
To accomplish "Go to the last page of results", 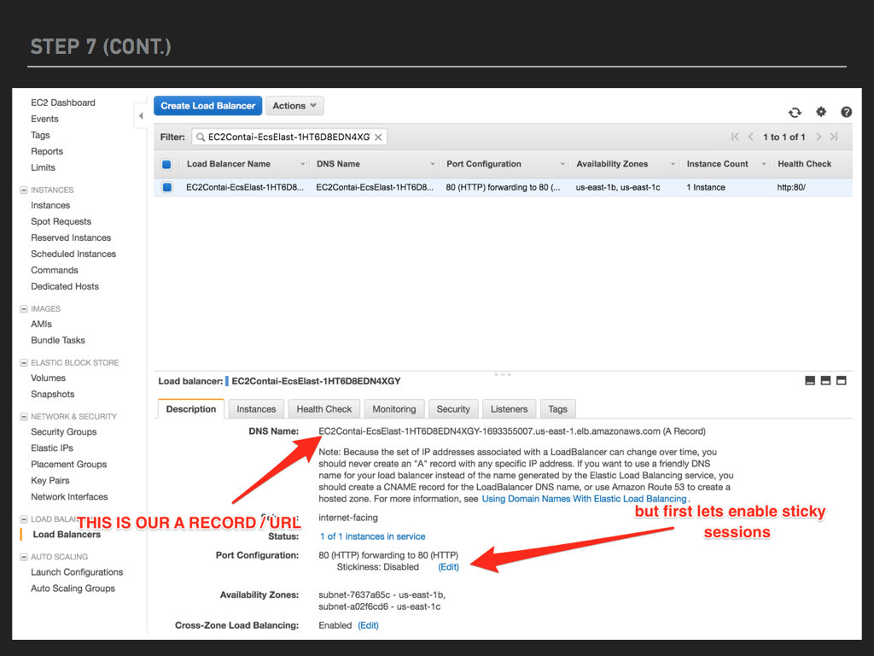I will coord(834,137).
